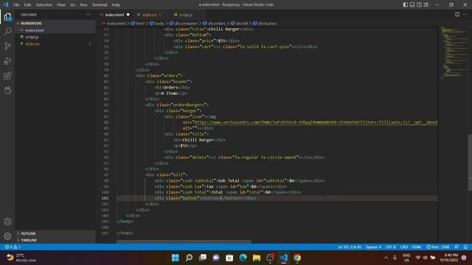Click the editor vertical scrollbar thumb
472x265 pixels.
click(x=470, y=162)
